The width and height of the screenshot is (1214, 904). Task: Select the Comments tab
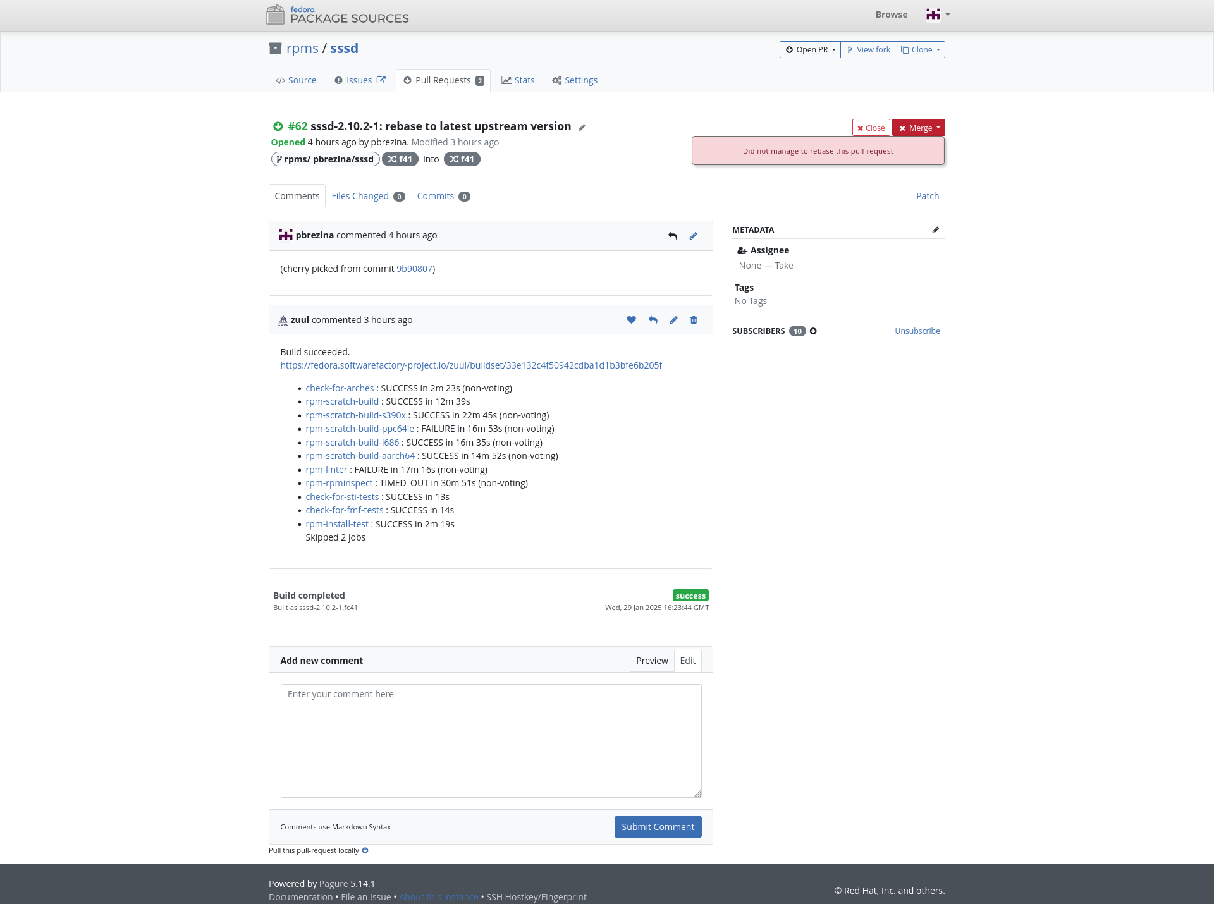(x=297, y=196)
